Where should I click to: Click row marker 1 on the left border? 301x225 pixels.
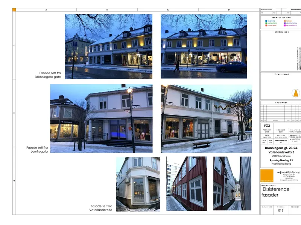14,45
